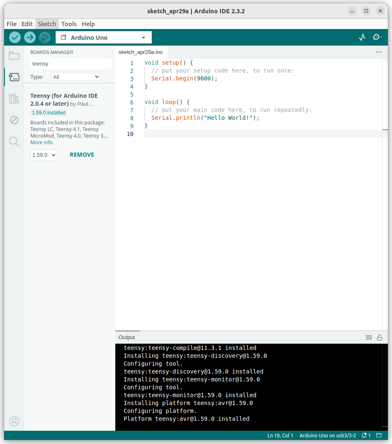Open the Library Manager sidebar icon
The height and width of the screenshot is (444, 392).
tap(14, 99)
